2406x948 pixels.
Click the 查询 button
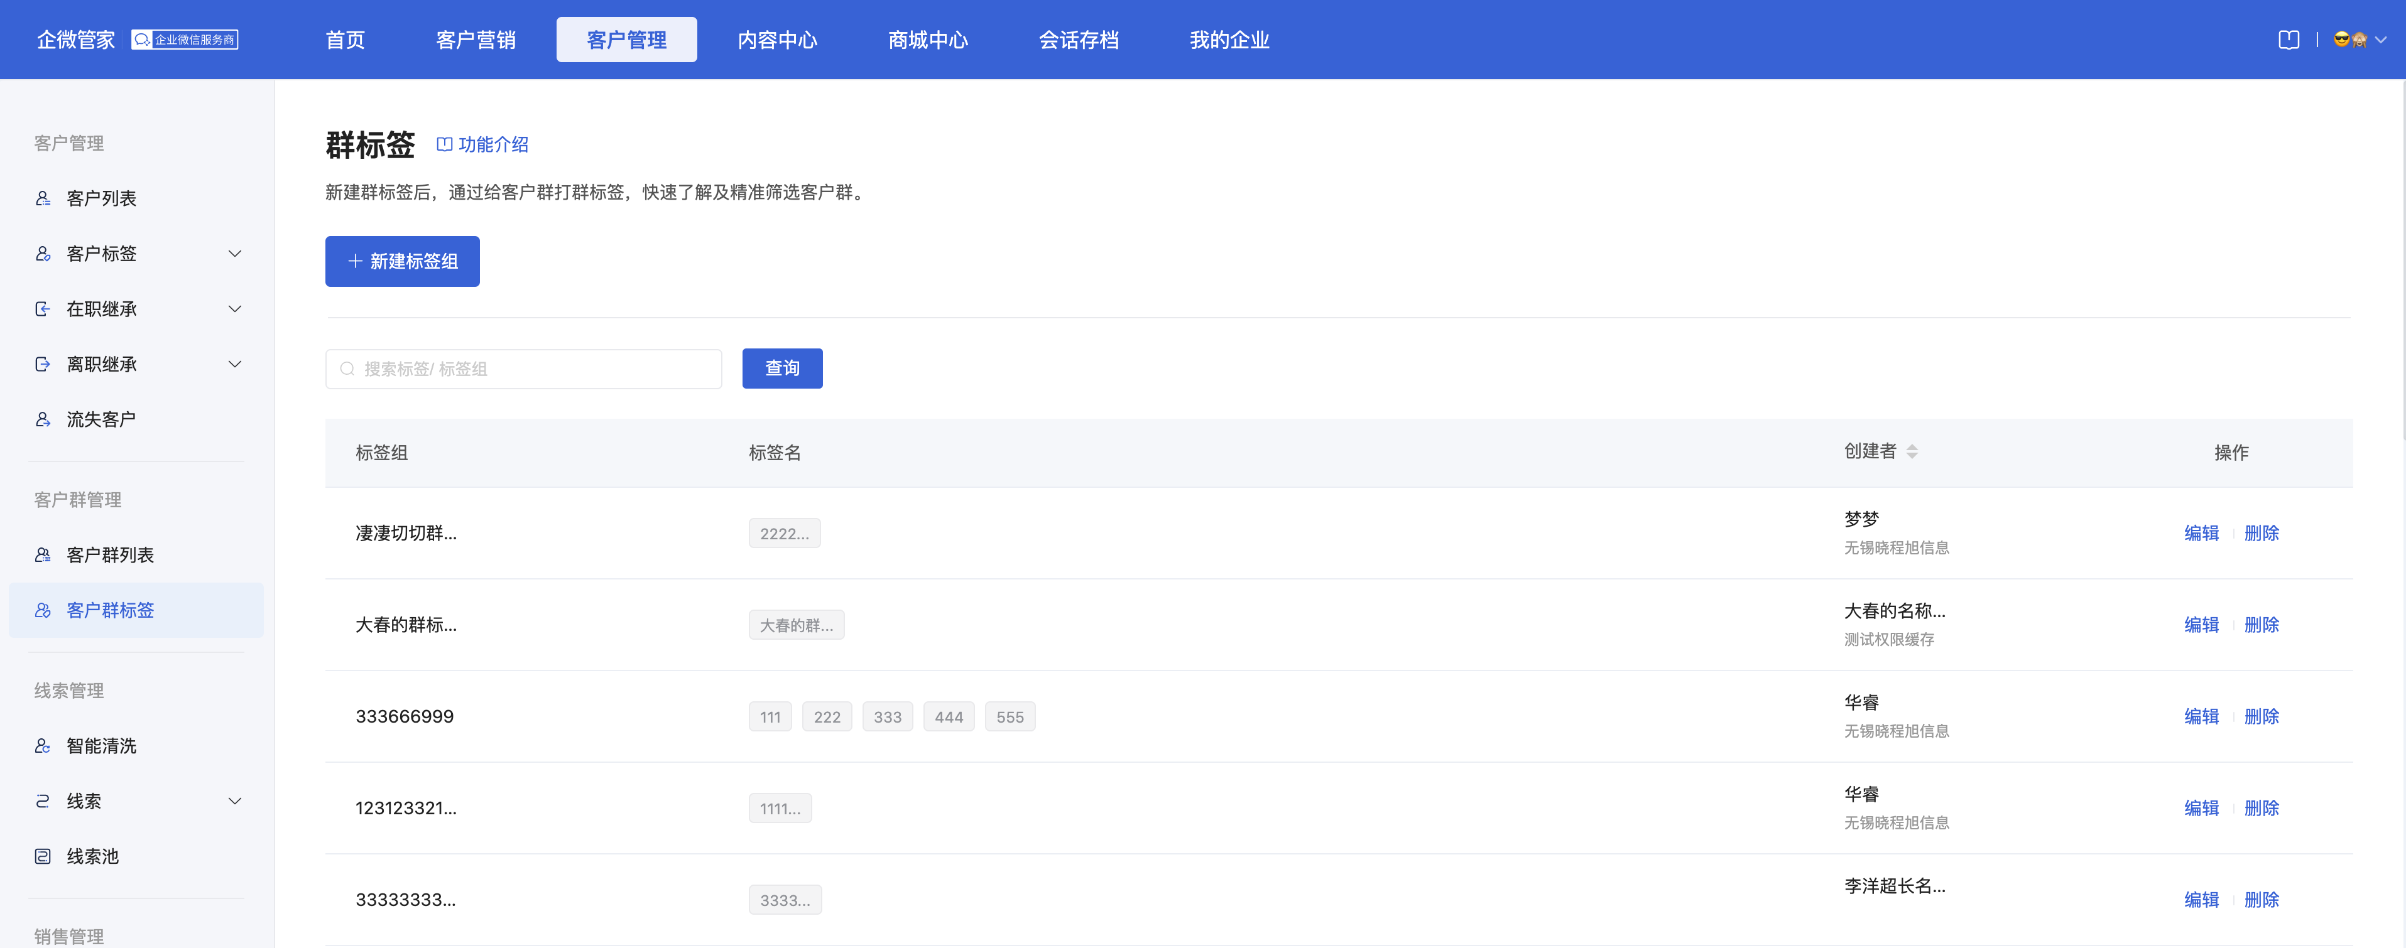781,369
